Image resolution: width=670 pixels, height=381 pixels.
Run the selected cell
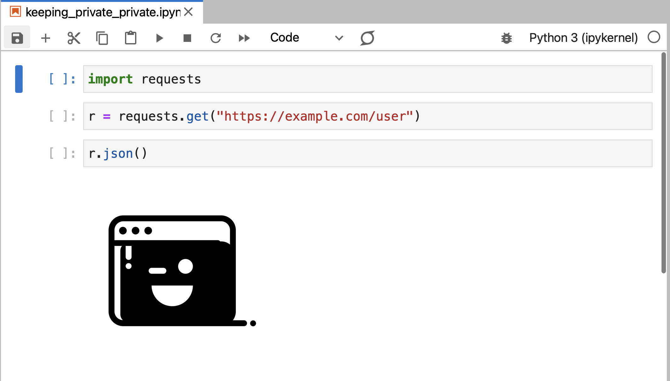(159, 38)
